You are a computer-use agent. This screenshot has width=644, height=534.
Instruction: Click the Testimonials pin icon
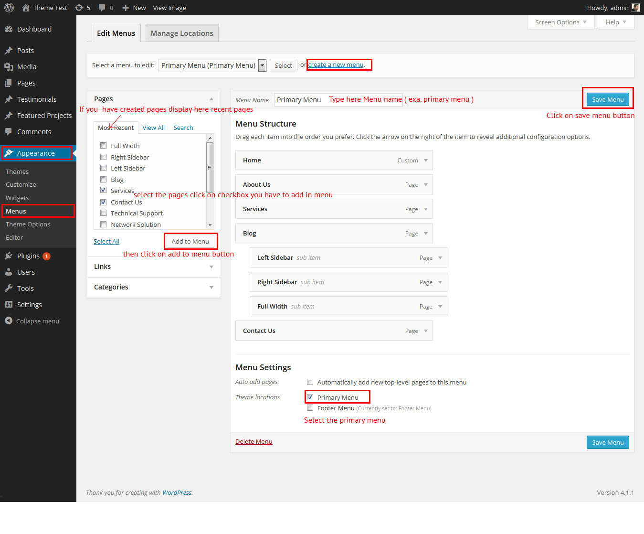tap(9, 99)
